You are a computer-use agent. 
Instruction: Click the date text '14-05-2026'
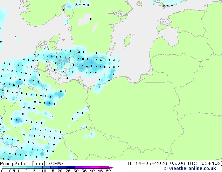pyautogui.click(x=151, y=164)
